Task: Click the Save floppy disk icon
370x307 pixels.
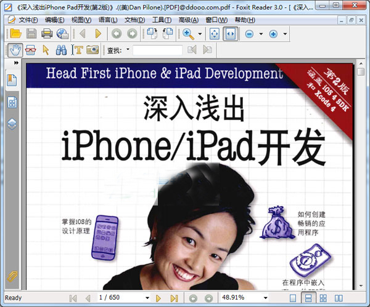Action: [31, 34]
